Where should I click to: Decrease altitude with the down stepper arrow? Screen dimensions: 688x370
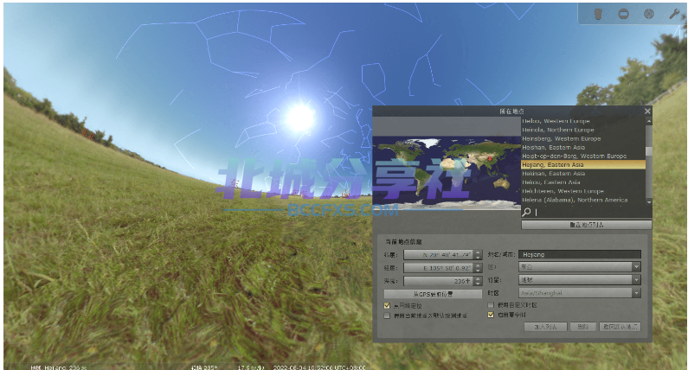(x=478, y=284)
